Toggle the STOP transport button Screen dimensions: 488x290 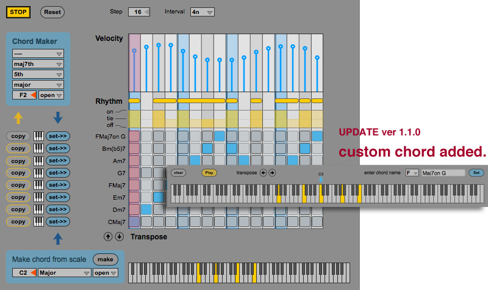18,12
